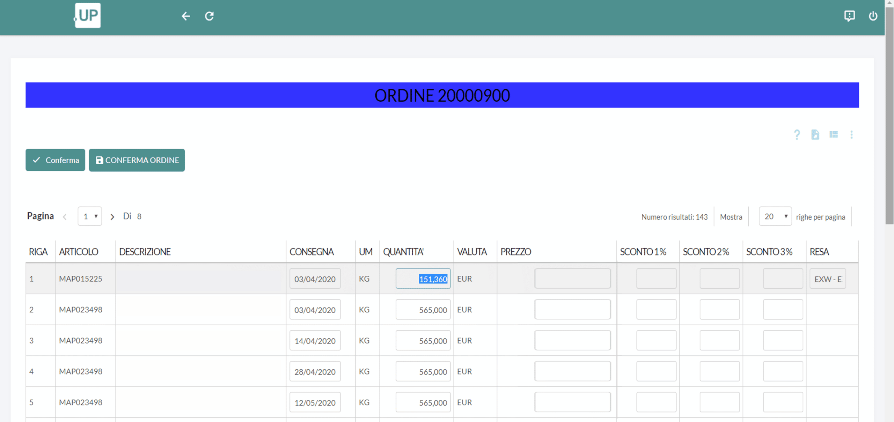
Task: Edit delivery date 28/04/2020 in row 4
Action: [315, 371]
